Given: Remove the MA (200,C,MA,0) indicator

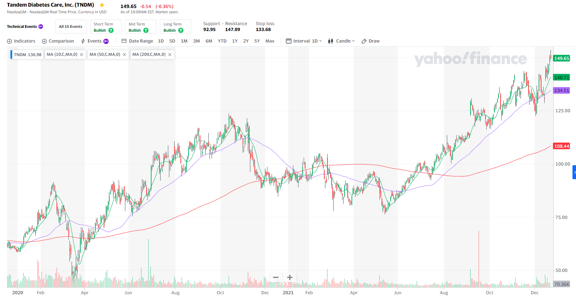Looking at the screenshot, I should tap(170, 55).
